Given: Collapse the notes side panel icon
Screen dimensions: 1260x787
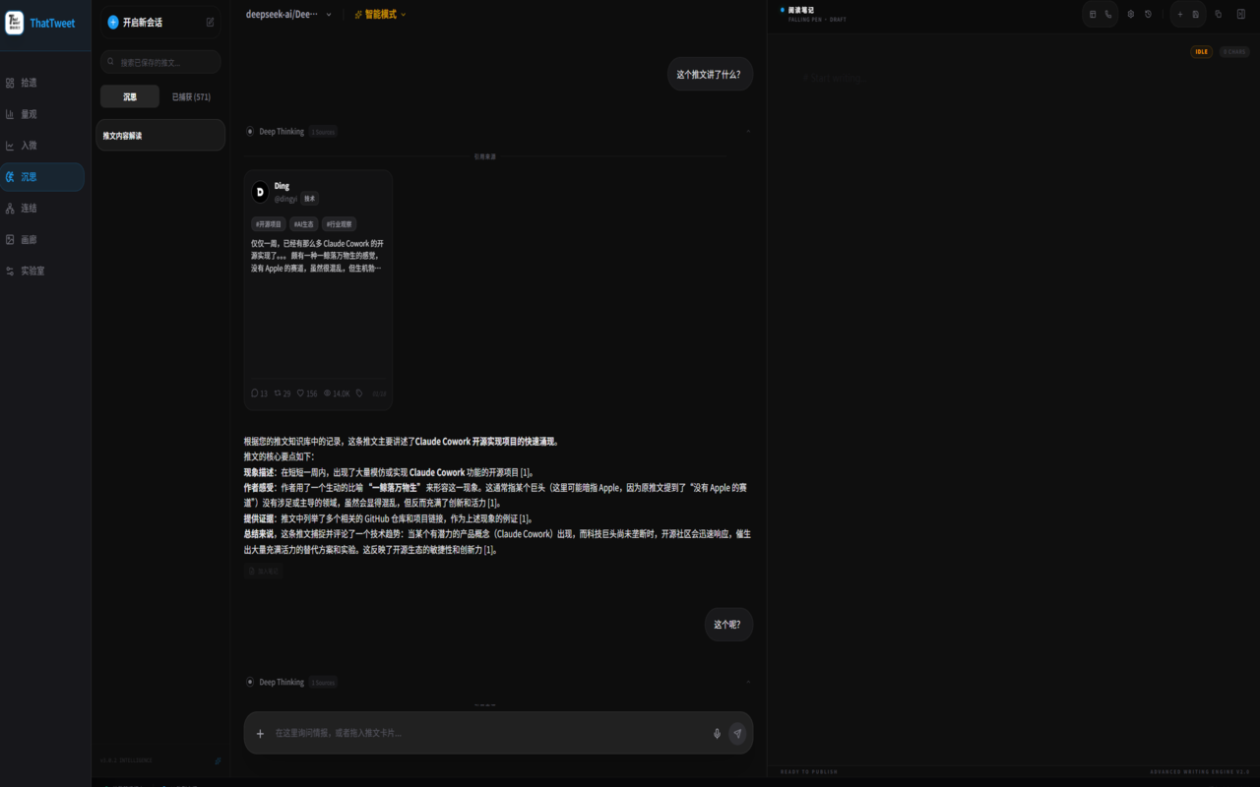Looking at the screenshot, I should [1240, 15].
